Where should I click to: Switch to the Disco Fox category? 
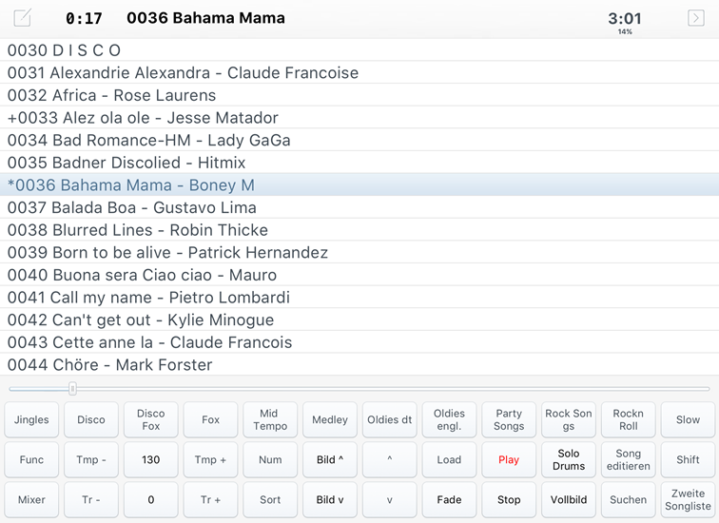coord(151,419)
